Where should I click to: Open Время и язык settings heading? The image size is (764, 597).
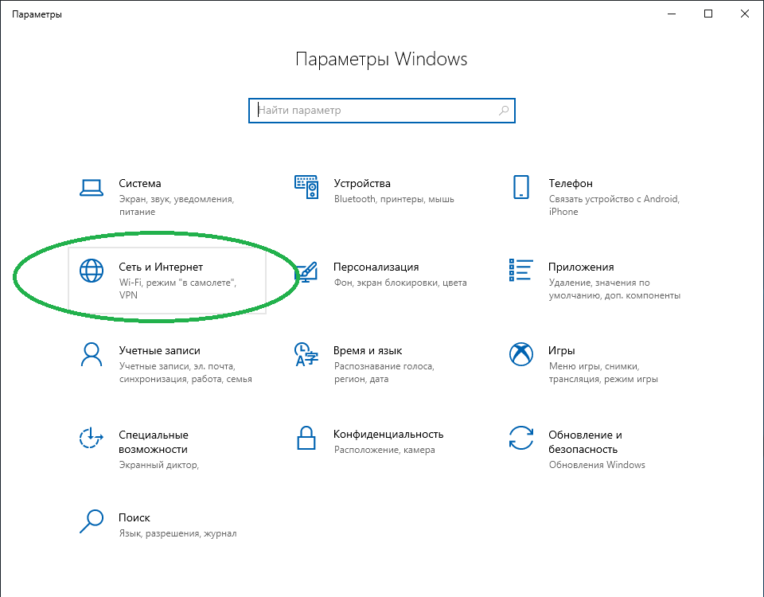(x=368, y=350)
